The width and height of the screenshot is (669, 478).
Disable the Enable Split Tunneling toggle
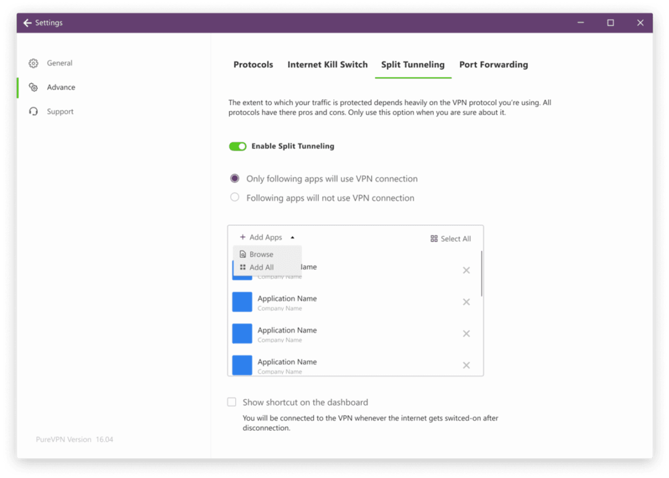(238, 146)
